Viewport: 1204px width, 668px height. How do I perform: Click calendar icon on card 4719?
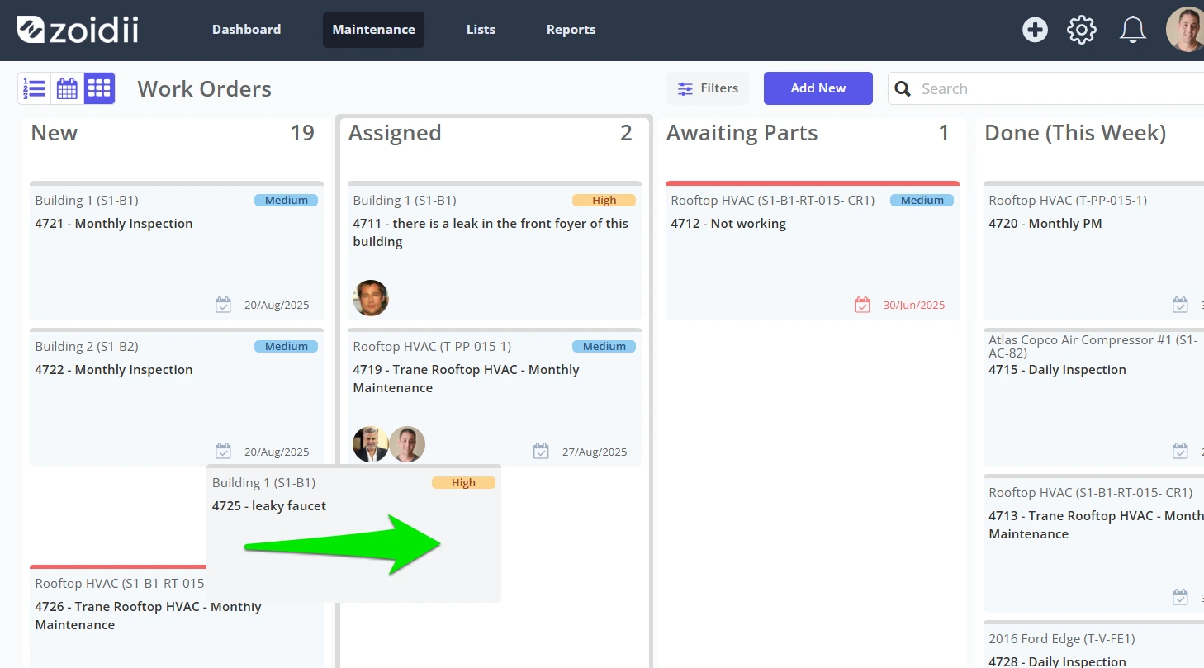[x=541, y=451]
